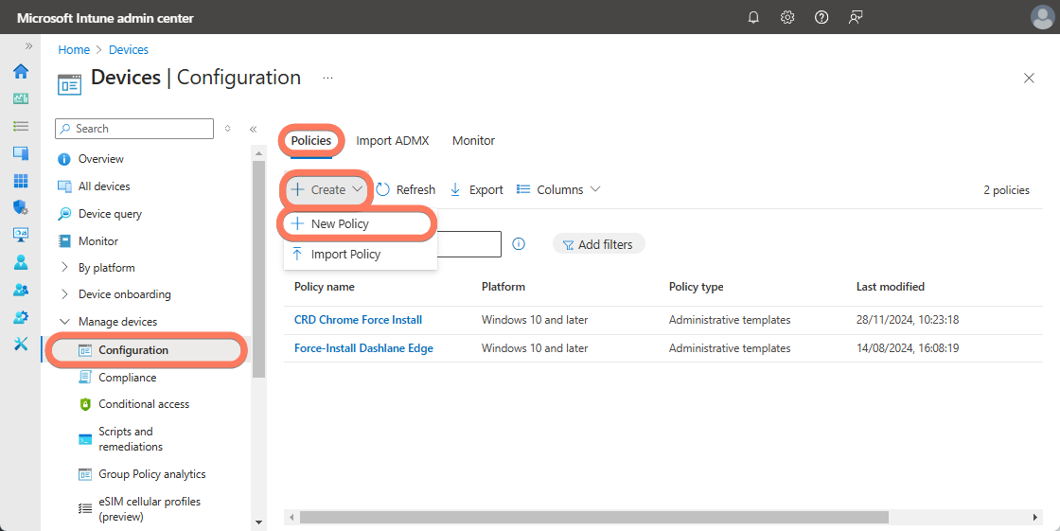Click the Refresh toolbar button
Image resolution: width=1060 pixels, height=531 pixels.
406,189
